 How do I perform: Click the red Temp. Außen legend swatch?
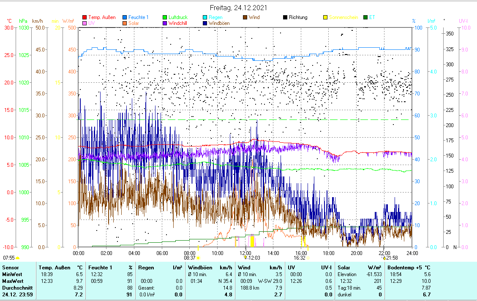(84, 18)
